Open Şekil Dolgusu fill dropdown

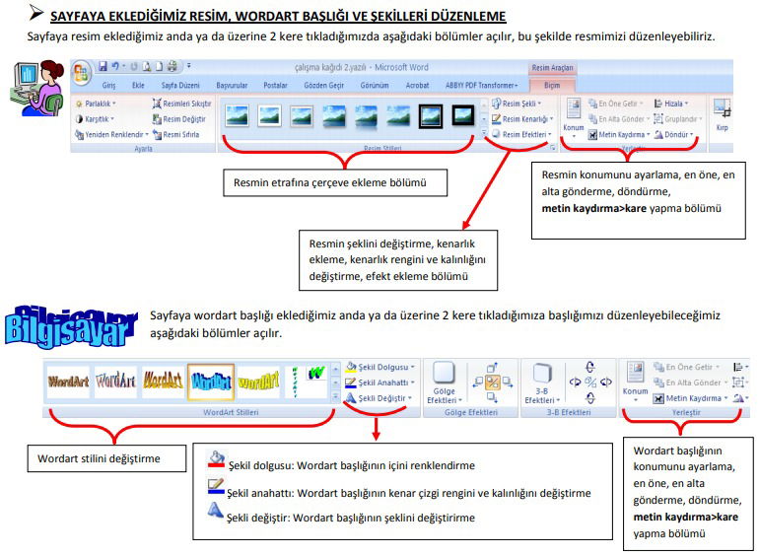pos(380,368)
